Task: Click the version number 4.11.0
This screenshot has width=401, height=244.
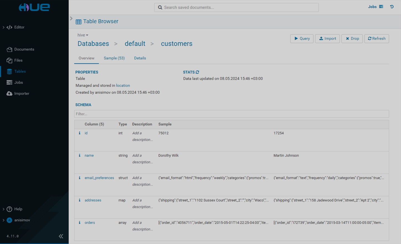Action: point(13,236)
